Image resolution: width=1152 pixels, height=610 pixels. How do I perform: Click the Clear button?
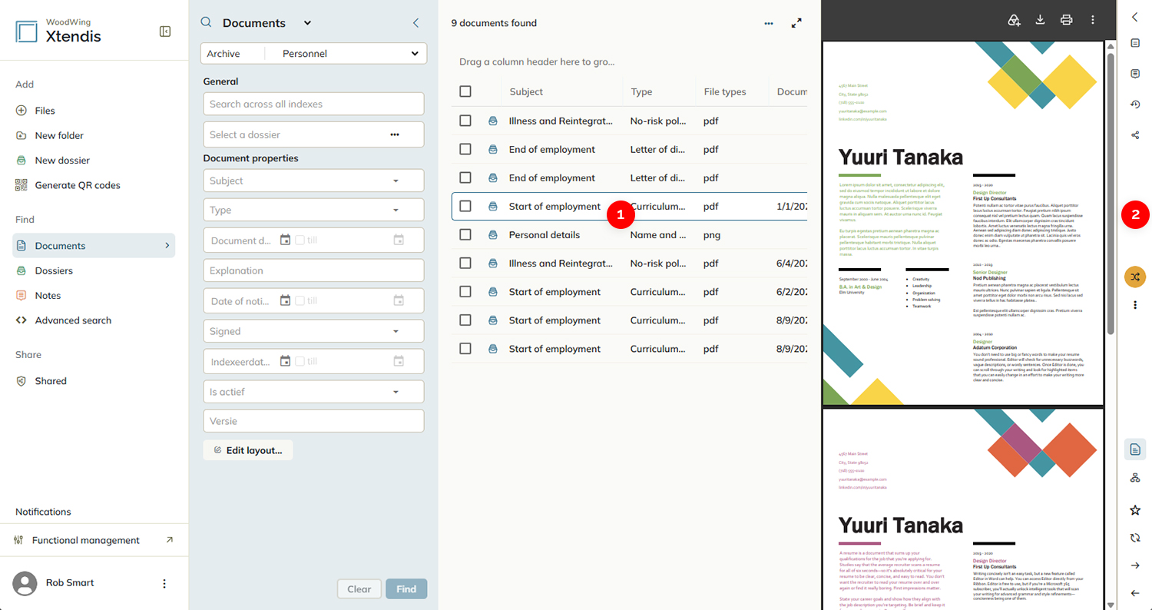point(359,589)
